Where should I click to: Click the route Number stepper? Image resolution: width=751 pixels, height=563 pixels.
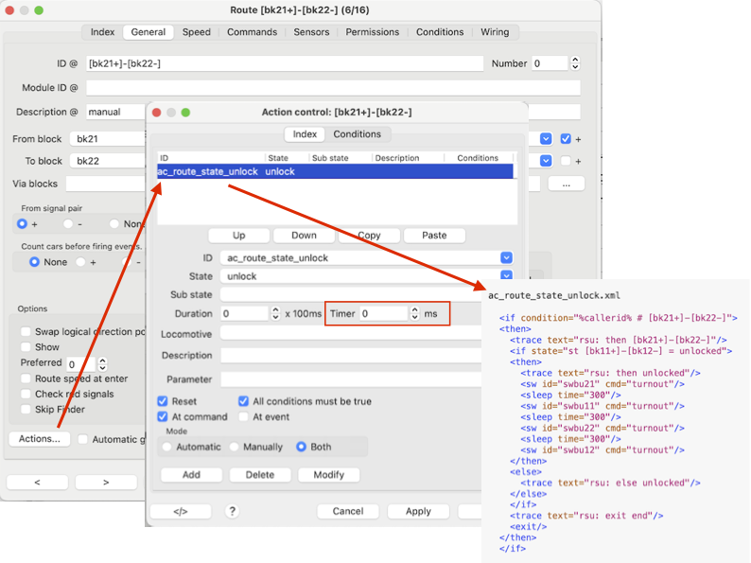click(x=574, y=63)
